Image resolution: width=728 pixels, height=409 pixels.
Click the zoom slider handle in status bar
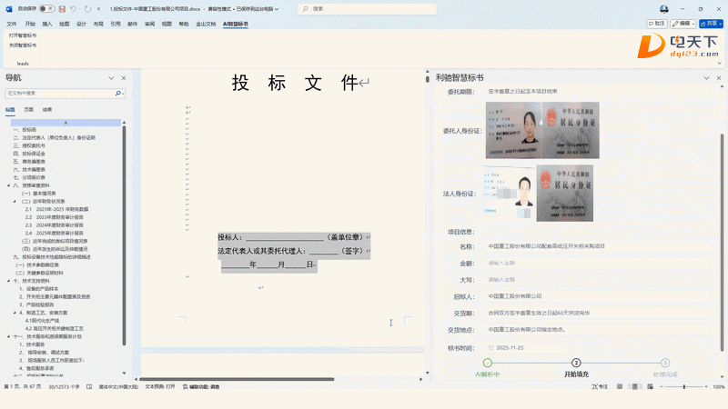tap(684, 386)
